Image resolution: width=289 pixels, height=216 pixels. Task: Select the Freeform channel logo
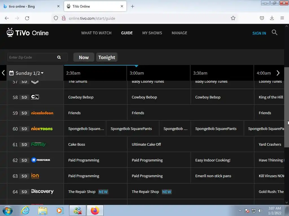41,160
